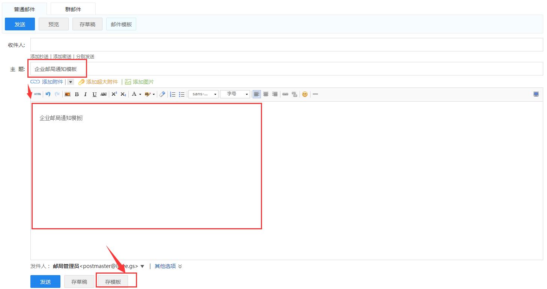Click the 添加密送 link
This screenshot has width=547, height=289.
[x=62, y=56]
